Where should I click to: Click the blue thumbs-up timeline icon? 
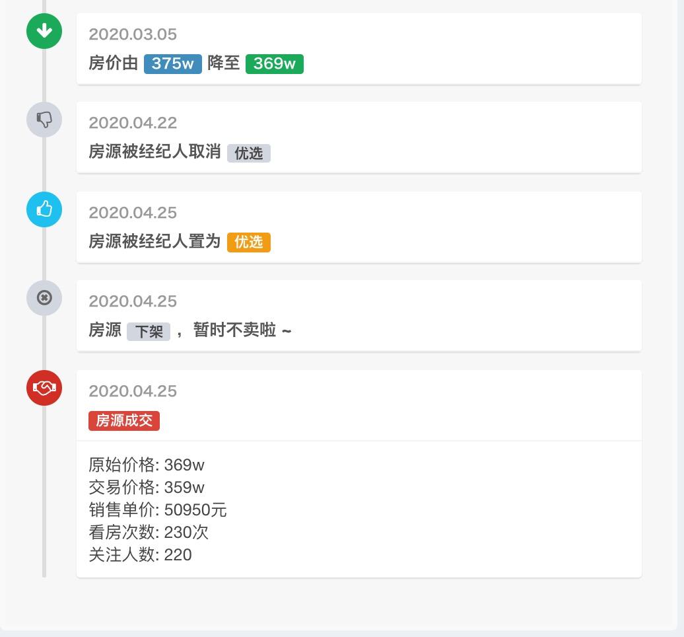(x=44, y=209)
